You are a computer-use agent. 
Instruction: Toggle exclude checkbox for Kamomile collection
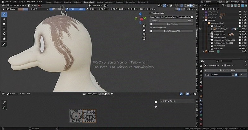point(240,20)
